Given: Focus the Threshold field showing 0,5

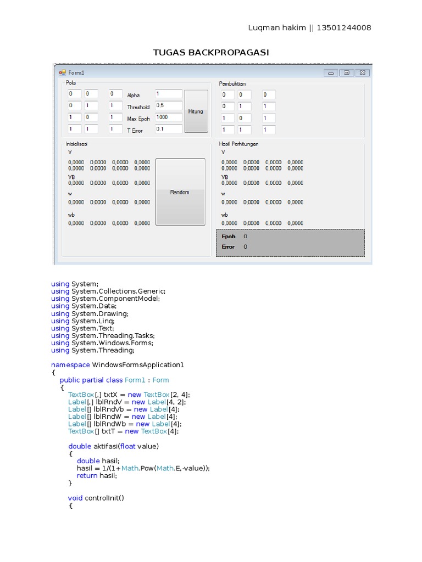Looking at the screenshot, I should (x=169, y=106).
